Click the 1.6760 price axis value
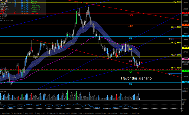The height and width of the screenshot is (115, 189). click(185, 21)
